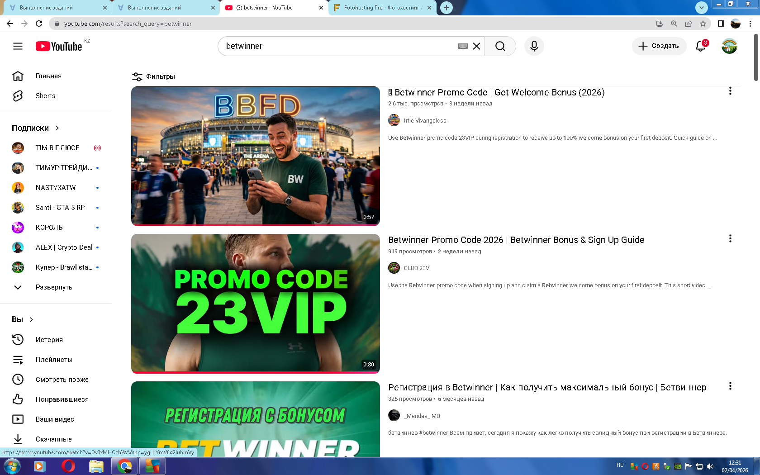Select the betwinner - YouTube tab
The width and height of the screenshot is (760, 475).
point(274,8)
